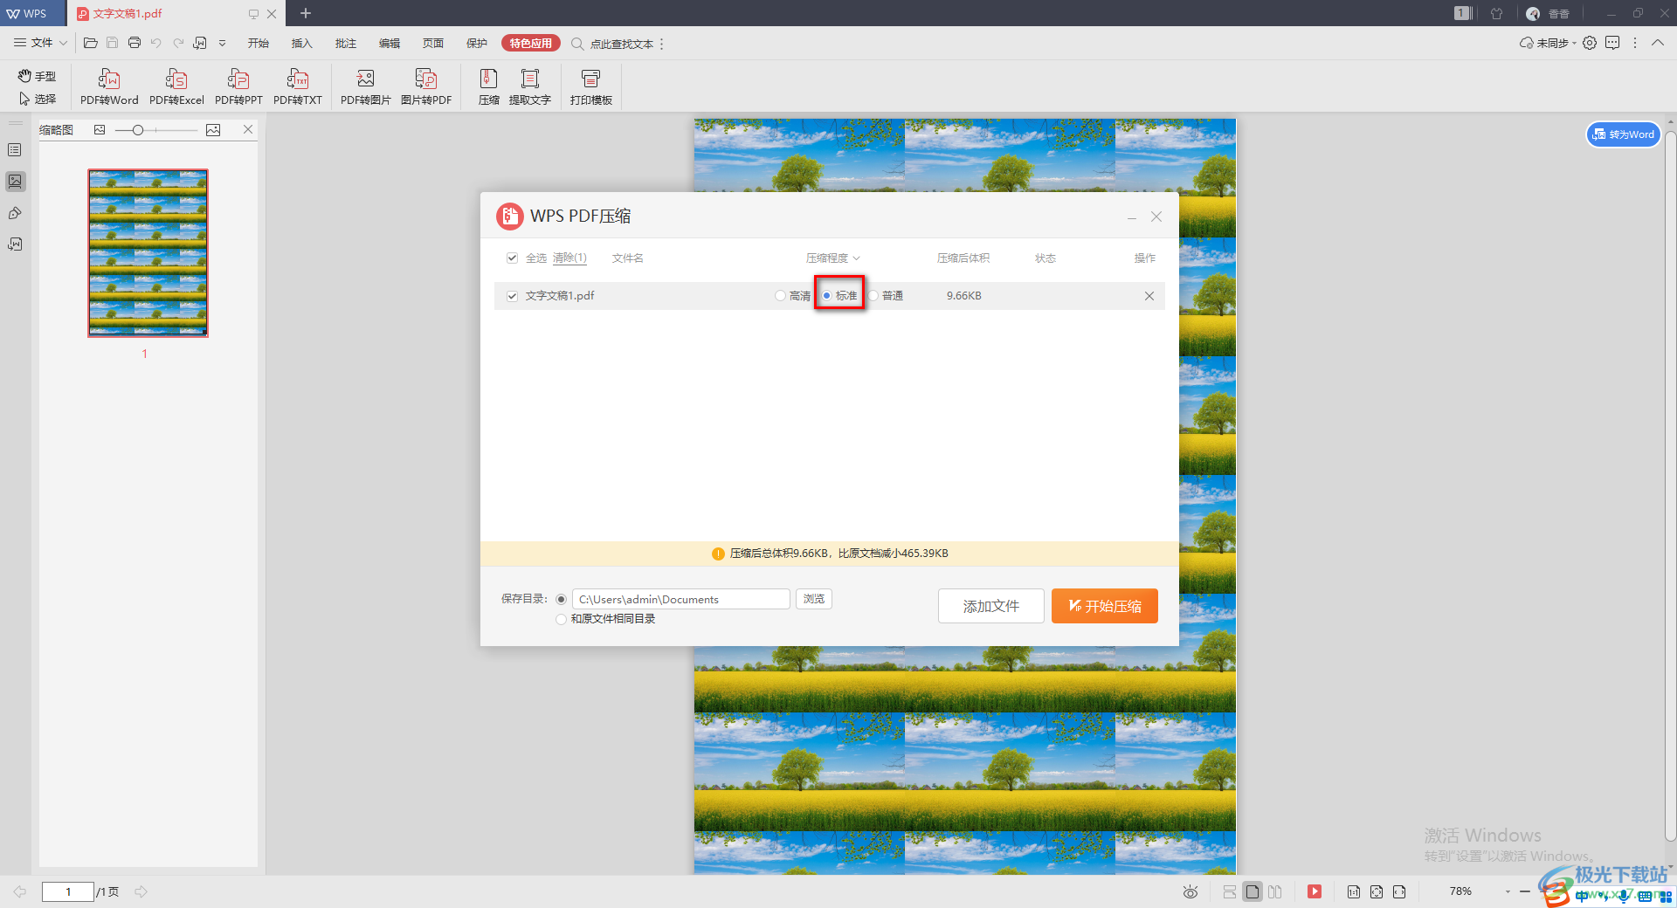The image size is (1677, 908).
Task: Click fit width icon in status bar
Action: tap(1399, 891)
